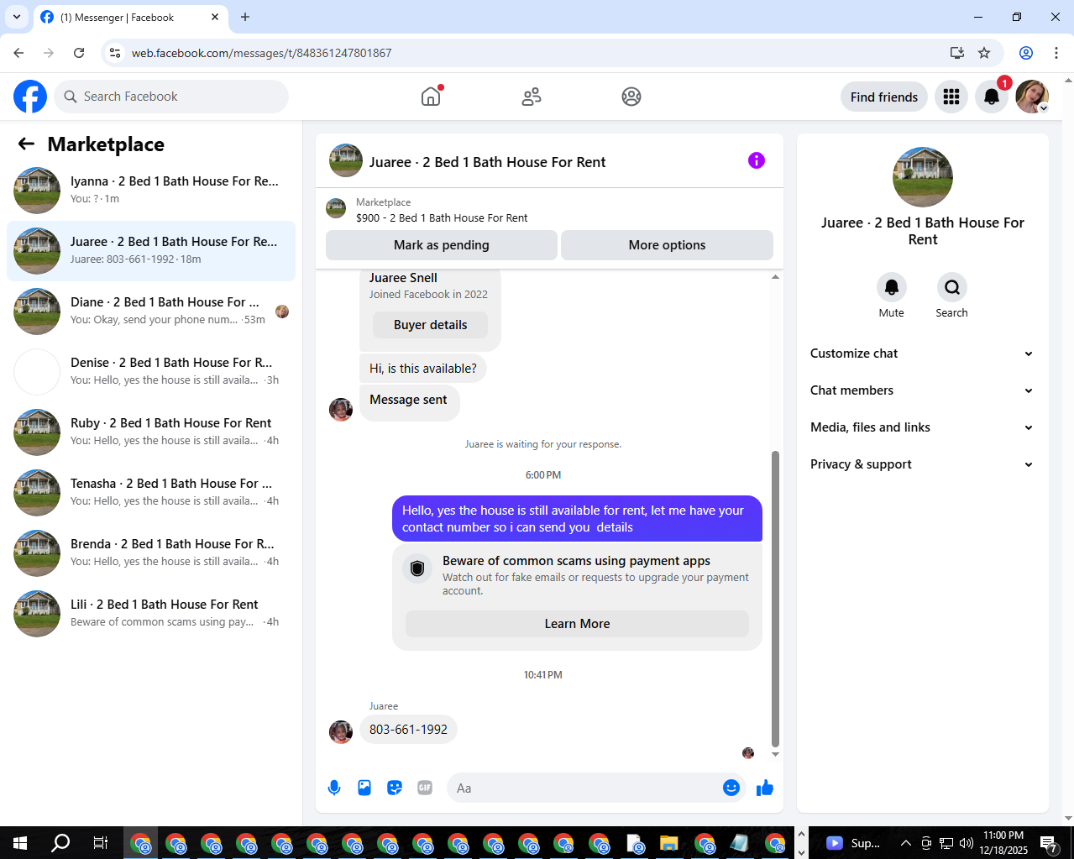The width and height of the screenshot is (1074, 859).
Task: Expand Customize chat section
Action: pyautogui.click(x=922, y=354)
